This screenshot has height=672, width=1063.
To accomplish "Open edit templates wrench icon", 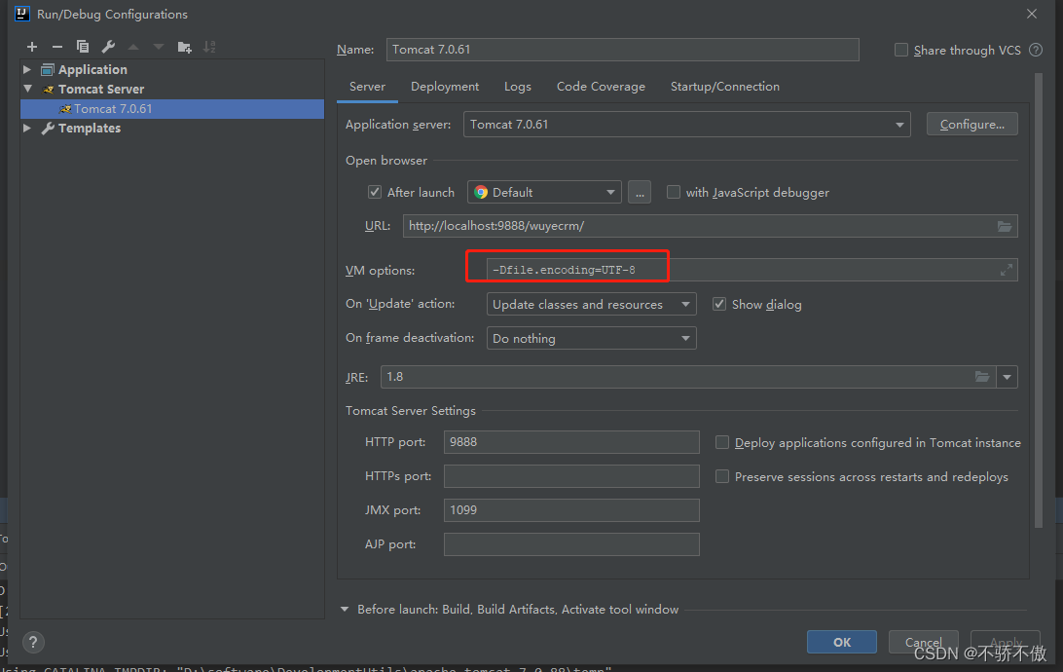I will 108,47.
